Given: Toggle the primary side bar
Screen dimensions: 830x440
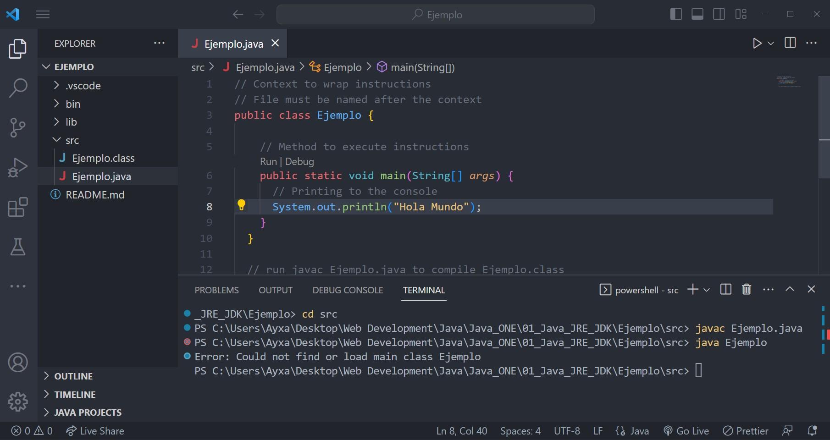Looking at the screenshot, I should [675, 14].
